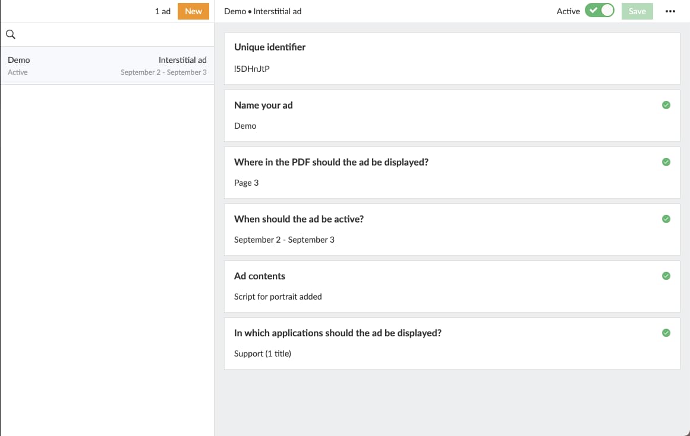Disable the ad using the green toggle
Viewport: 690px width, 436px height.
pos(599,11)
